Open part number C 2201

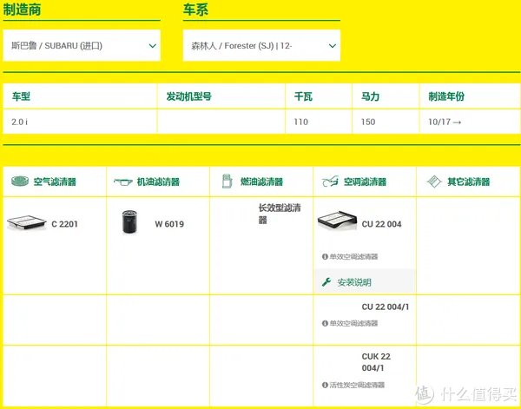(64, 224)
